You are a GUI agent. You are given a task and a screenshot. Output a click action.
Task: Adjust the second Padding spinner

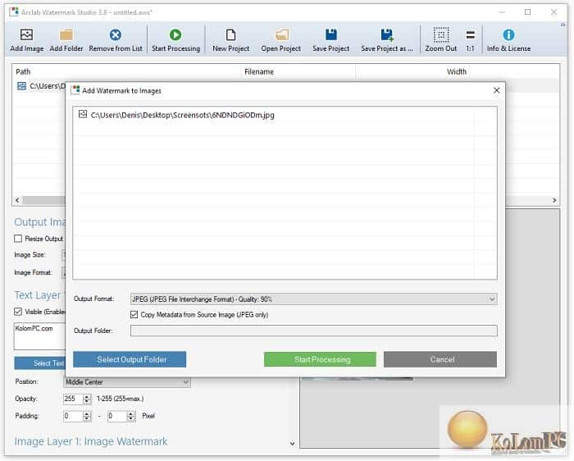point(131,416)
